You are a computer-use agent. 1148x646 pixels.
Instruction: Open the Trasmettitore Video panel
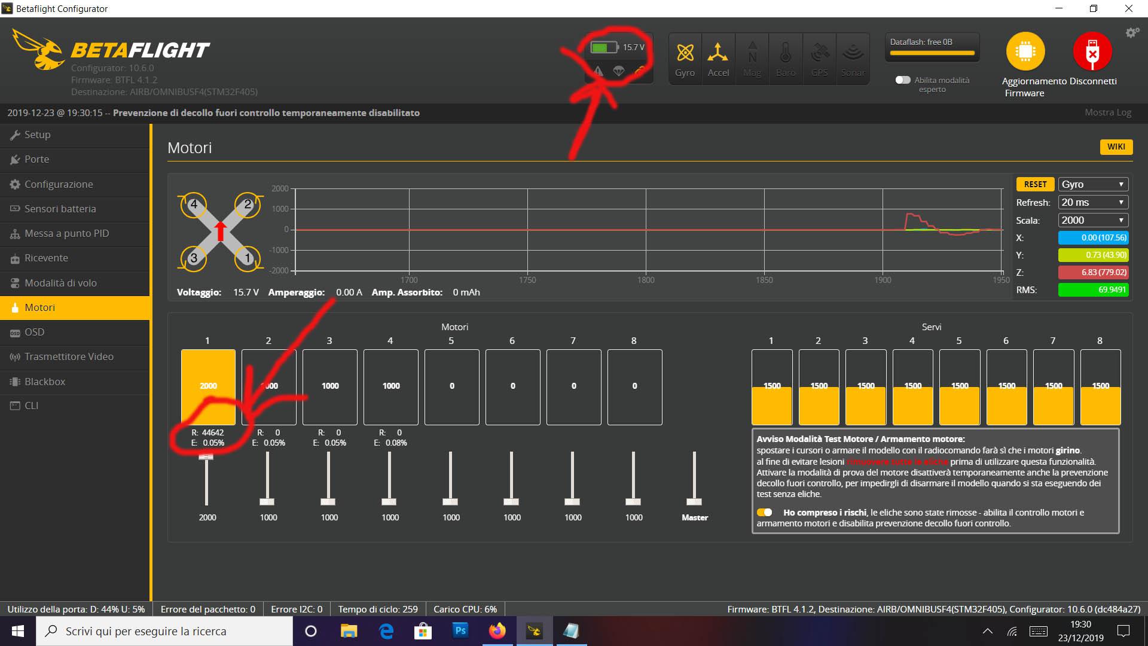(69, 356)
